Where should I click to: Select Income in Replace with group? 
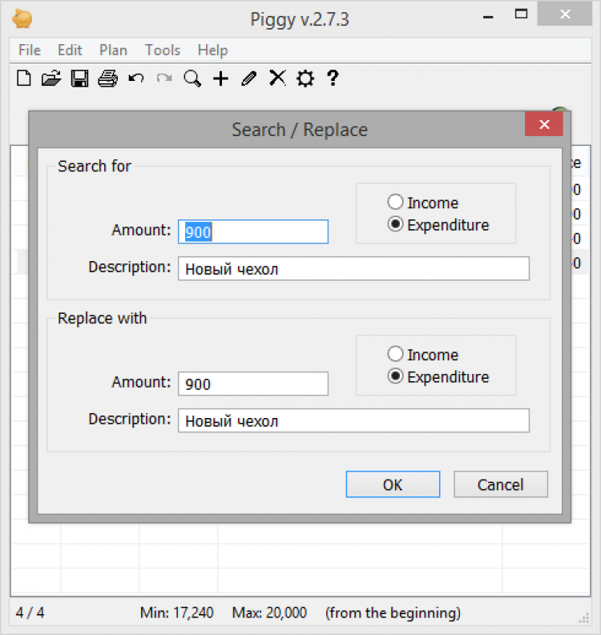tap(423, 355)
